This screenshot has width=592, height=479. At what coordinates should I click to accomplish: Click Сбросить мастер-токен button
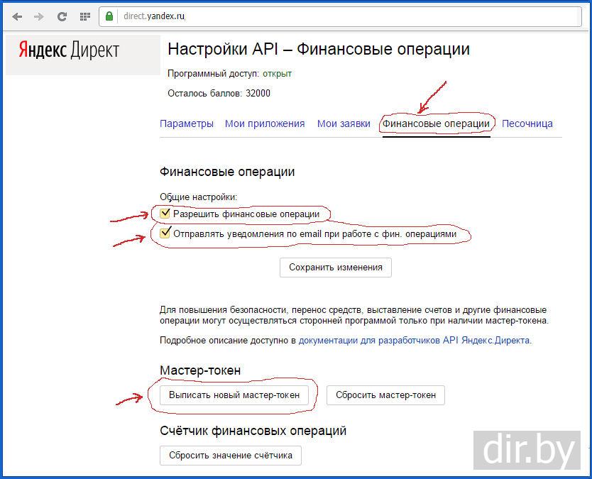[x=385, y=395]
